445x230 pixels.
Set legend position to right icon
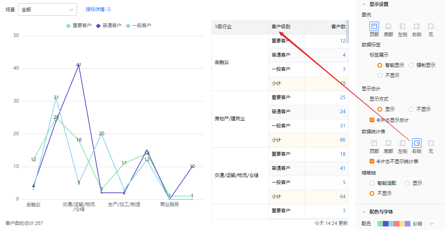pos(416,26)
